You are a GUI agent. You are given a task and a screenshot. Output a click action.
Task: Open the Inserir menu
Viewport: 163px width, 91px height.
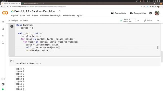tap(35, 15)
